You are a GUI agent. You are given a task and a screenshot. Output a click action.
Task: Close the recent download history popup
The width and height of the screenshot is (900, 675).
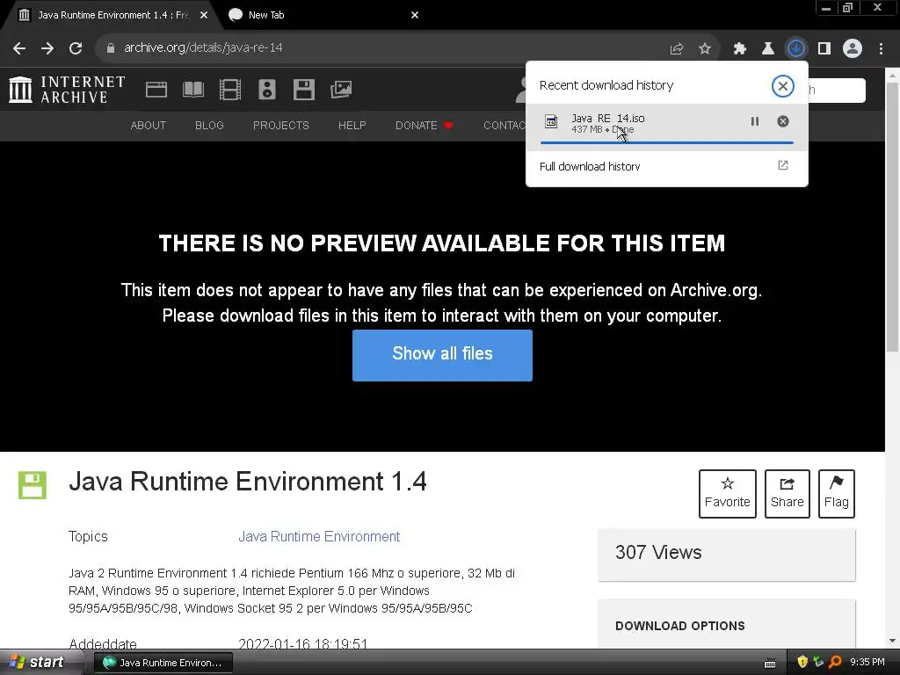tap(783, 86)
